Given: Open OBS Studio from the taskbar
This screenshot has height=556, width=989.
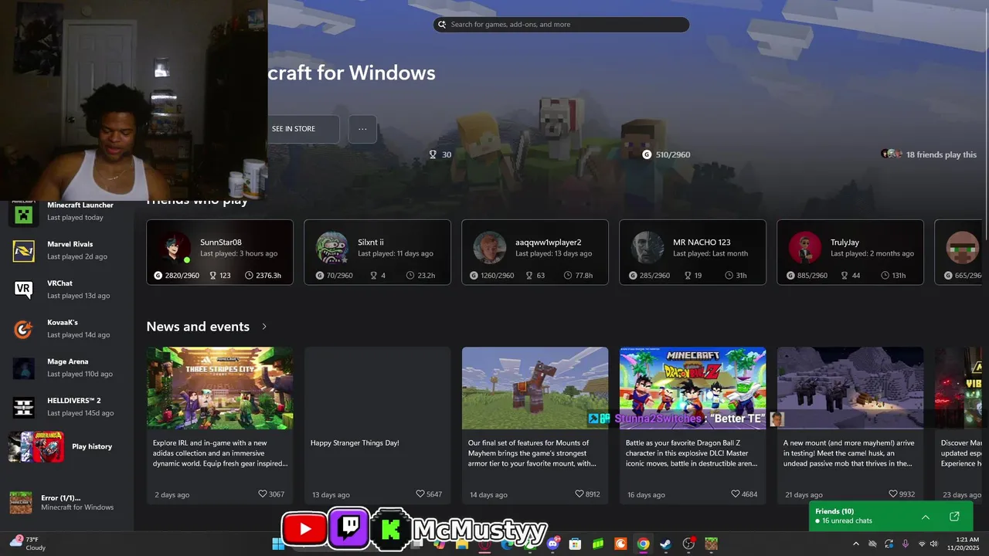Looking at the screenshot, I should pyautogui.click(x=688, y=544).
